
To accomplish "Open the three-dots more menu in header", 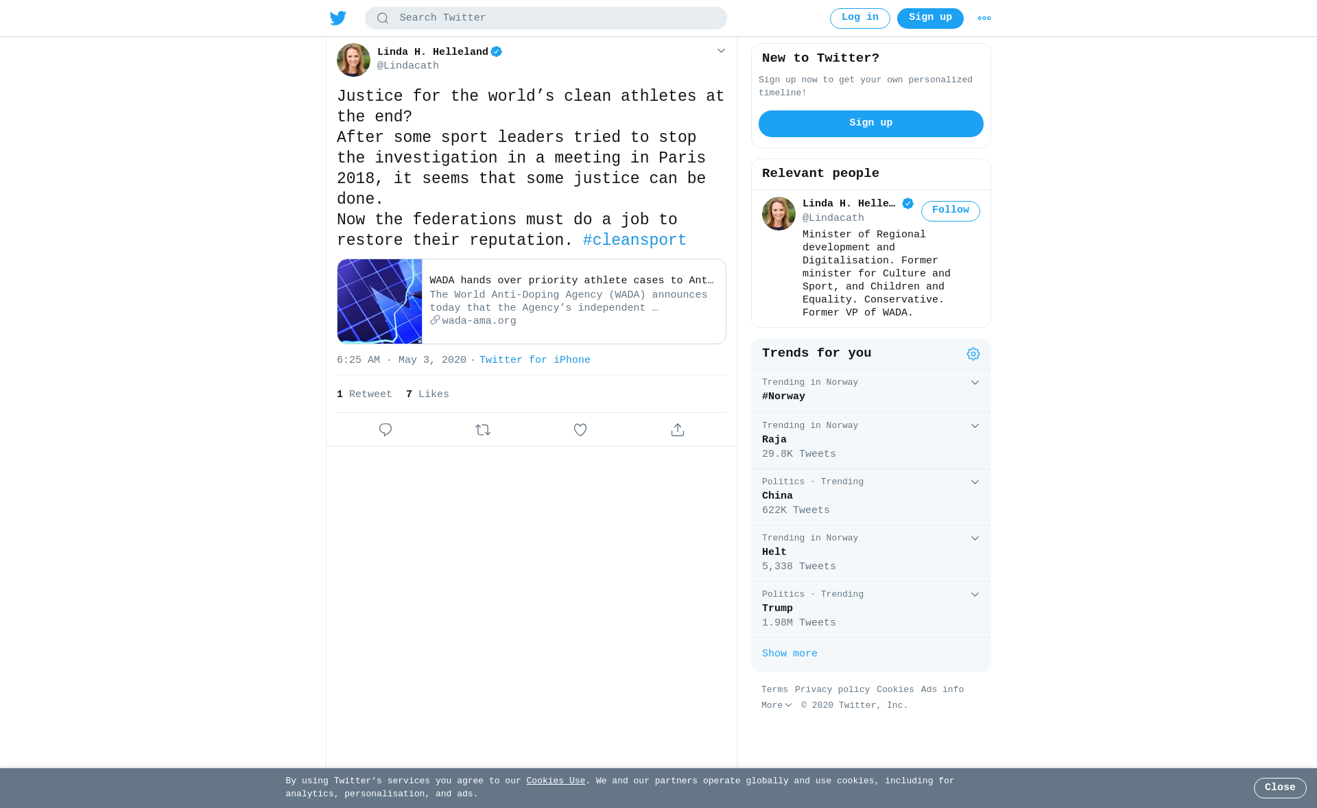I will pos(984,19).
